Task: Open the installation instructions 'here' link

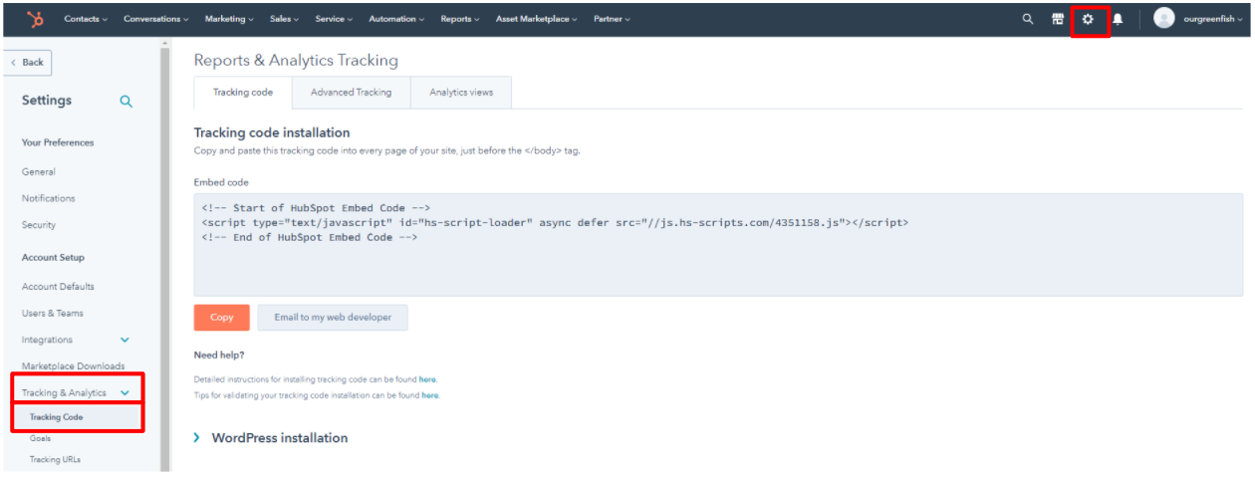Action: [x=427, y=379]
